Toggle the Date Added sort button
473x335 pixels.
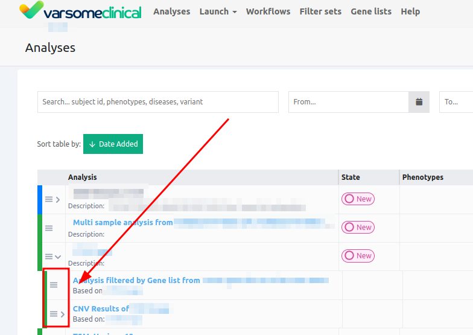[113, 144]
